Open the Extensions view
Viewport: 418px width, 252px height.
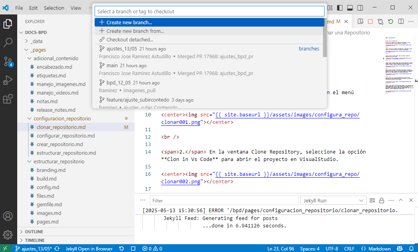click(x=8, y=99)
